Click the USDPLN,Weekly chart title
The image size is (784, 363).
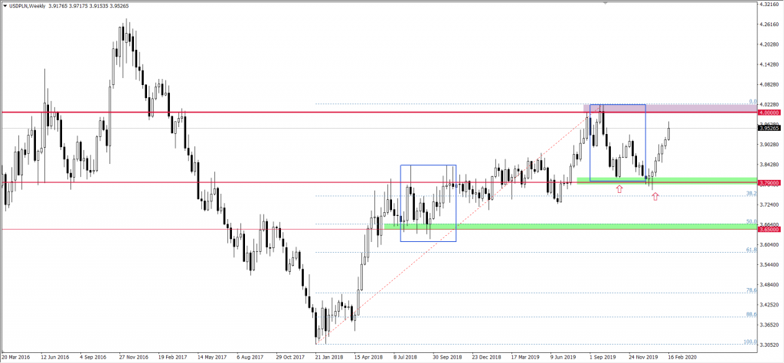(28, 6)
